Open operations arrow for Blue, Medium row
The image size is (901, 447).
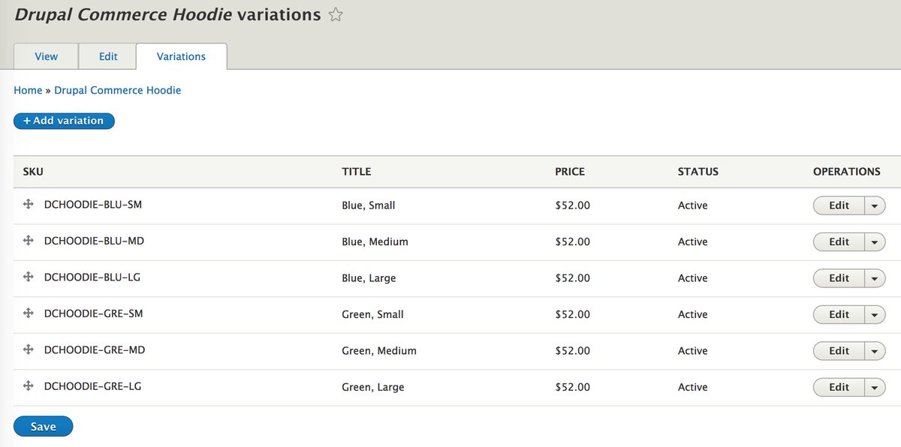pyautogui.click(x=875, y=241)
